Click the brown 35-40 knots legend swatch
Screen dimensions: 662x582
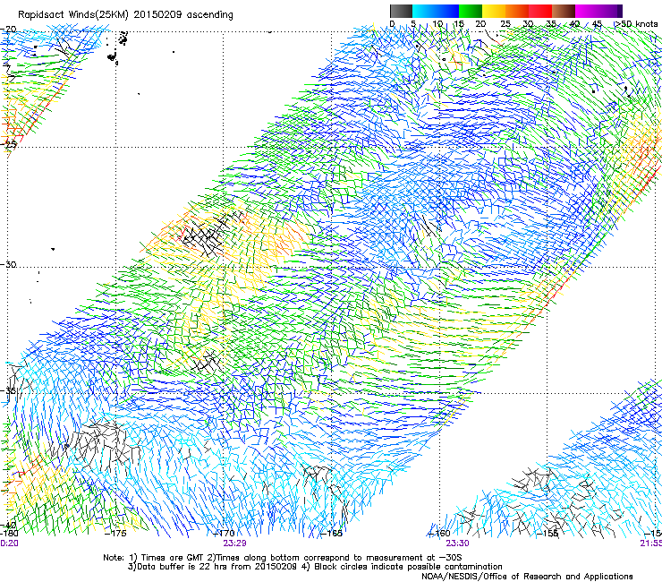pos(564,11)
